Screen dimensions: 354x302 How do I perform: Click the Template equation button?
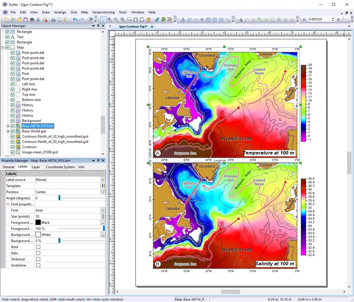[103, 186]
